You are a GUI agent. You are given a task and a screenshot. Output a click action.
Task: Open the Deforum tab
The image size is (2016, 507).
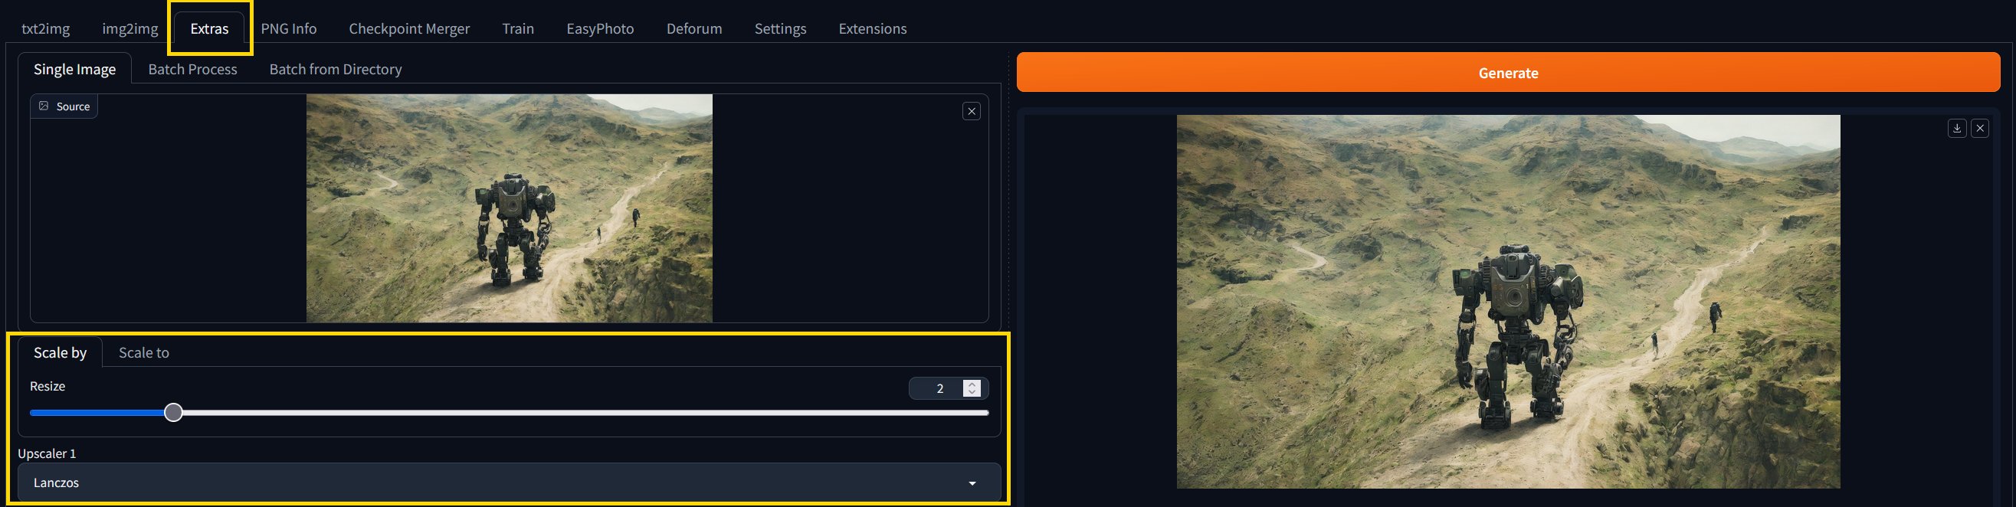(x=694, y=29)
